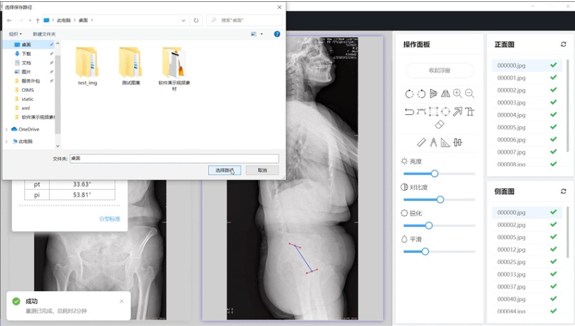Screen dimensions: 575x326
Task: Click the zoom out magnifier icon
Action: point(469,93)
